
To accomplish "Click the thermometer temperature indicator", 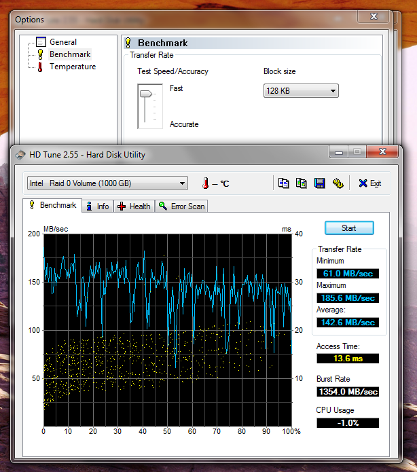I will [206, 183].
